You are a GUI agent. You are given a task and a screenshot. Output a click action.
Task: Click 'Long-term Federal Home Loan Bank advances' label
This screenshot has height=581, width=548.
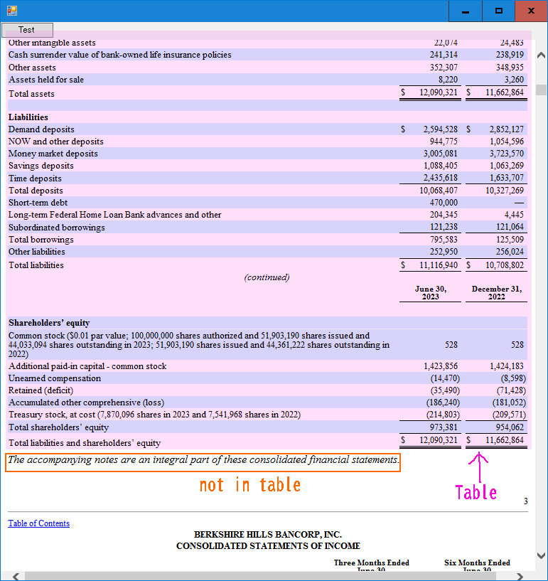[x=114, y=215]
